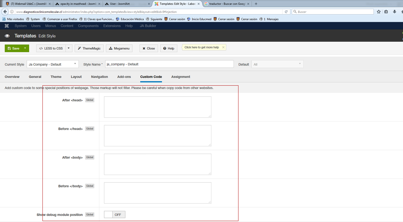403x222 pixels.
Task: Dismiss the 'Click here to get more help' tooltip
Action: point(223,47)
